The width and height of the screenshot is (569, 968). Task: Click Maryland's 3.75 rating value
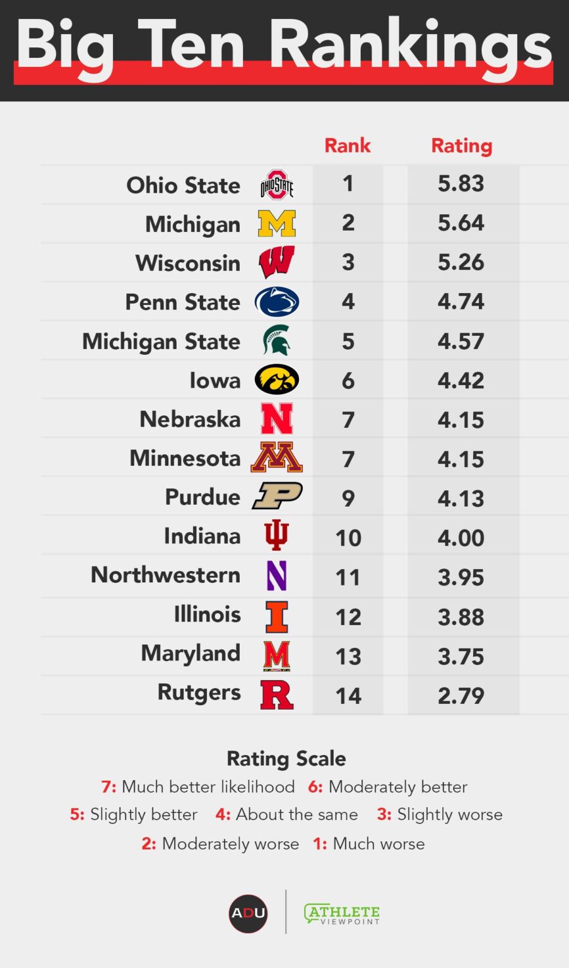pyautogui.click(x=461, y=656)
